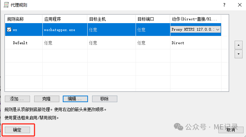The width and height of the screenshot is (246, 137).
Task: Click the 目标端口 column header
Action: tap(153, 19)
